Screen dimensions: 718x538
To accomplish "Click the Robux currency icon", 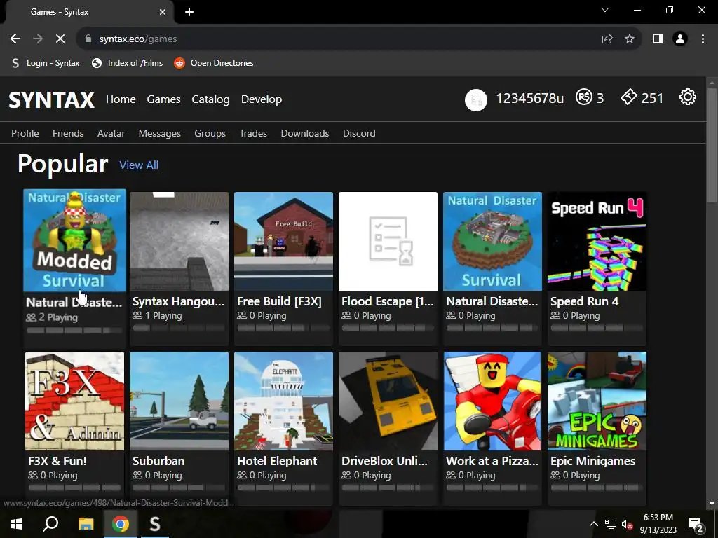I will coord(584,97).
